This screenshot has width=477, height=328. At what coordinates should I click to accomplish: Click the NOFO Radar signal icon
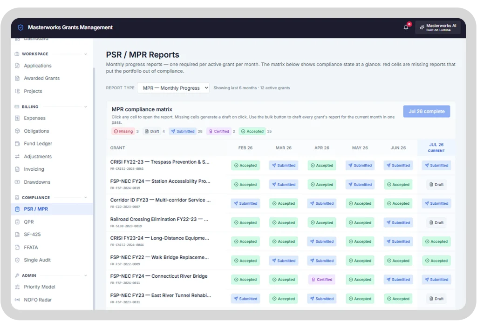[x=17, y=300]
